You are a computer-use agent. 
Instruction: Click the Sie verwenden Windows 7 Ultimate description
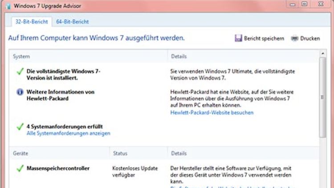(x=232, y=75)
